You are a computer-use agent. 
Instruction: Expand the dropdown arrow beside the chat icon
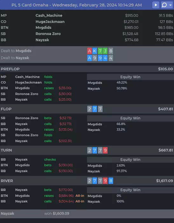pos(171,5)
